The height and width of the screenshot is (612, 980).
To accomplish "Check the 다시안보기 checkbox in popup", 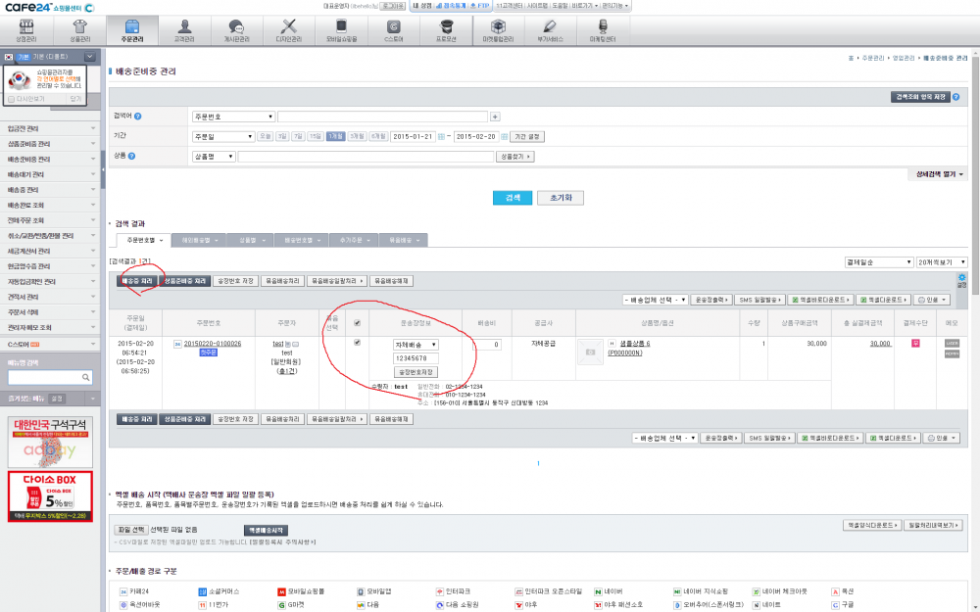I will click(12, 98).
